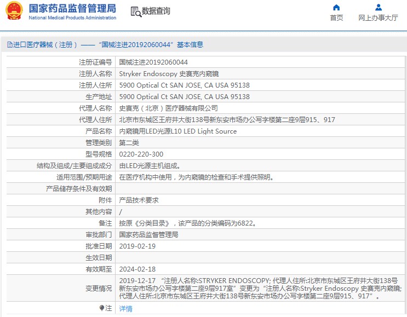
Task: Select 生产地址 address 5900 Optical Ct value
Action: [x=184, y=97]
